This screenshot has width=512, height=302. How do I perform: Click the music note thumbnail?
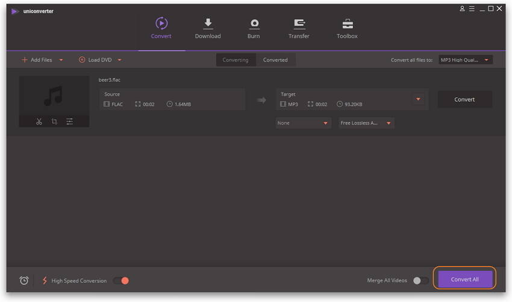pos(54,96)
